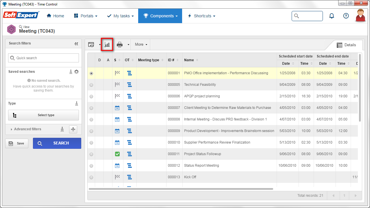370x208 pixels.
Task: Click the Select type button
Action: tap(43, 115)
